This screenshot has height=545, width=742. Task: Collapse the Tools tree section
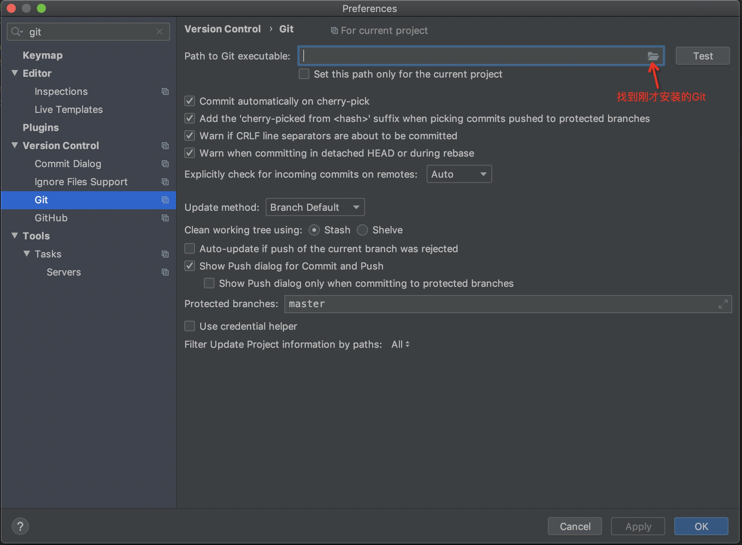click(15, 236)
